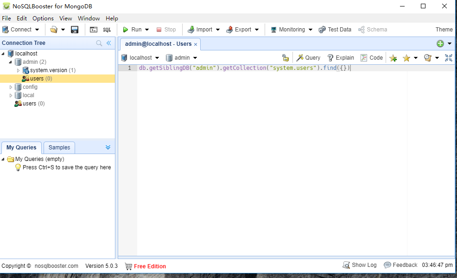Image resolution: width=457 pixels, height=278 pixels.
Task: Collapse the admin database node
Action: pyautogui.click(x=10, y=62)
